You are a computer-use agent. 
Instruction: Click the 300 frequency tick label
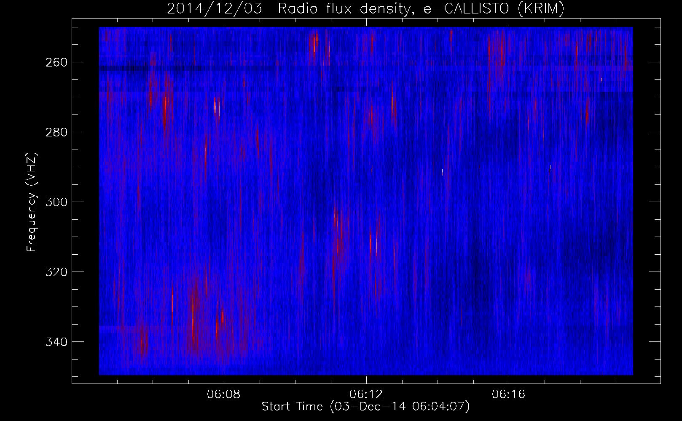tap(56, 202)
